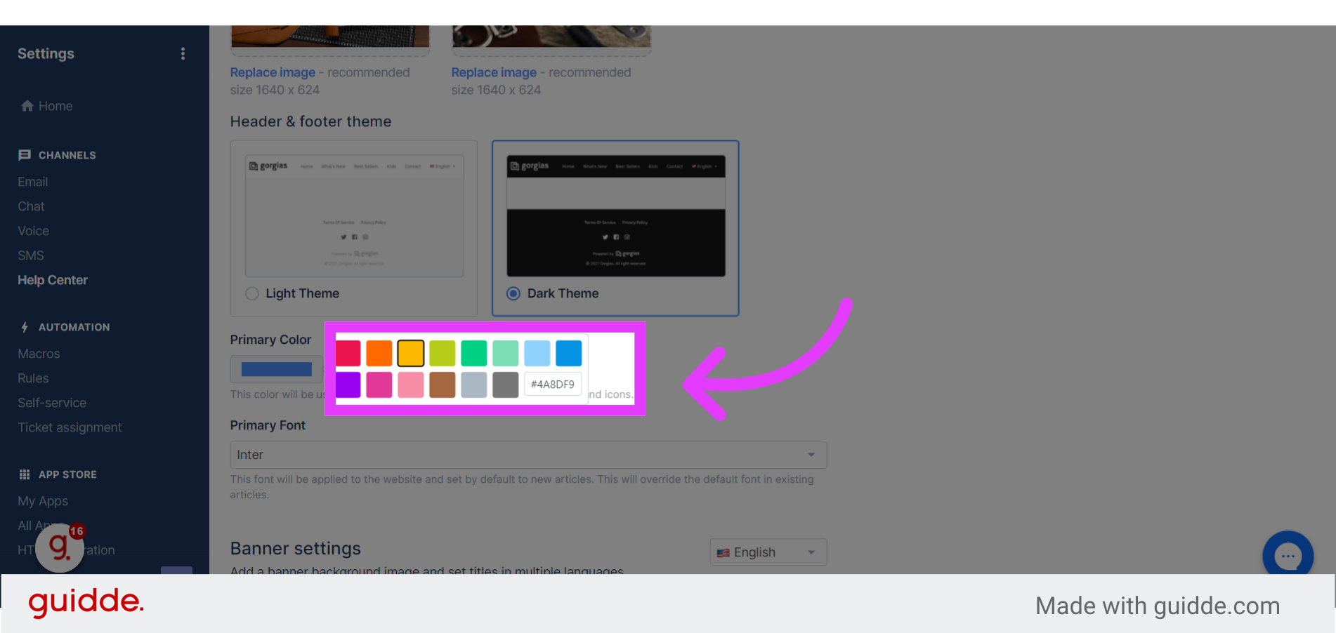Pick the purple color swatch

[x=348, y=385]
